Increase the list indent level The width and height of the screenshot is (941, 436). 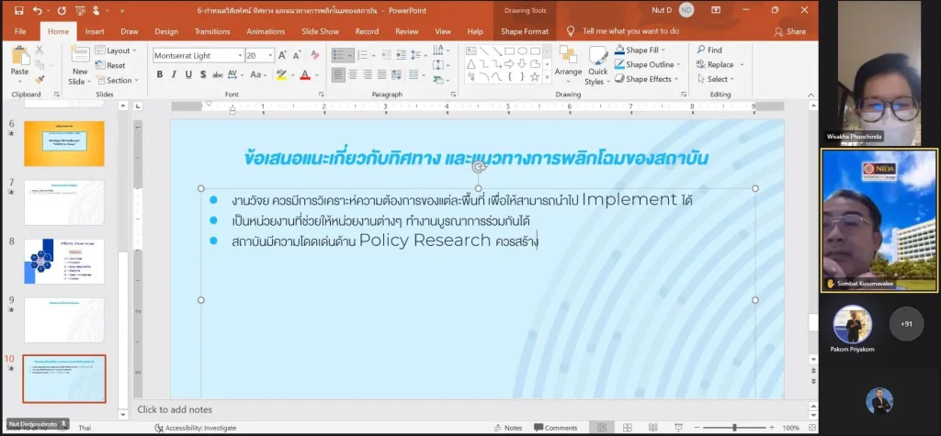tap(400, 55)
